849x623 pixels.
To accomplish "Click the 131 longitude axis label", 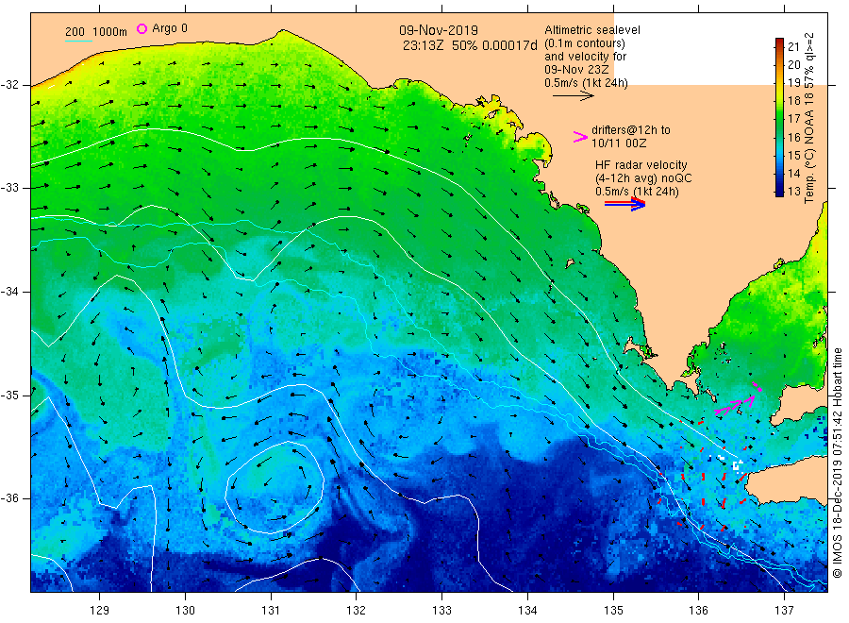I will [x=271, y=611].
